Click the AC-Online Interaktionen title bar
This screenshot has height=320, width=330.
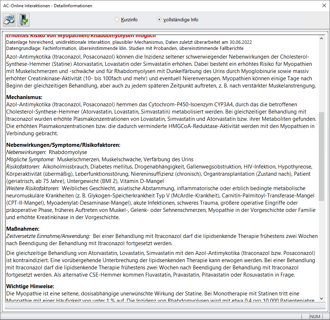click(145, 5)
